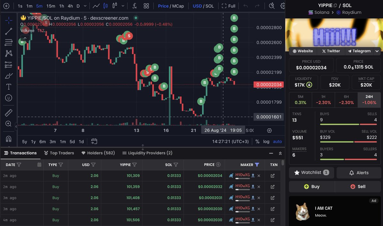
Task: Open the Liquidity Providers (2) tab
Action: point(147,153)
